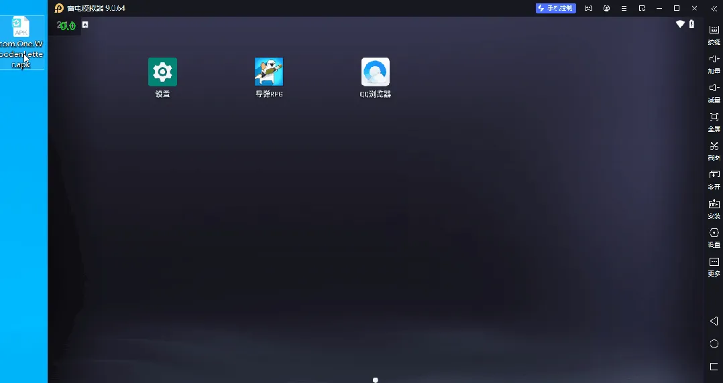Open the 按键 keyboard mapping tool
The image size is (723, 383).
(x=714, y=35)
